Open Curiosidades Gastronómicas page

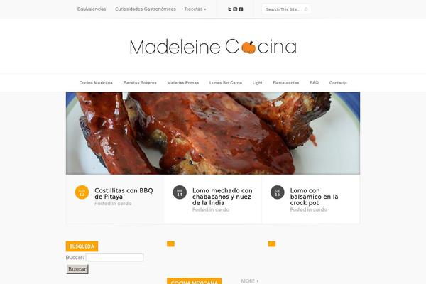[x=146, y=9]
